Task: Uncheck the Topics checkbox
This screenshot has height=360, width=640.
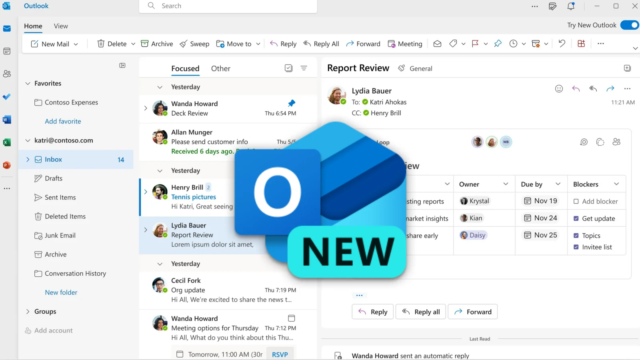Action: [576, 236]
